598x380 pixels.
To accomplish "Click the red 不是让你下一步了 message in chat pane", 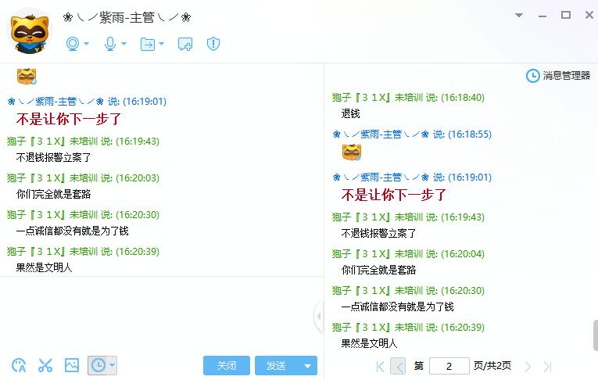I will click(69, 119).
